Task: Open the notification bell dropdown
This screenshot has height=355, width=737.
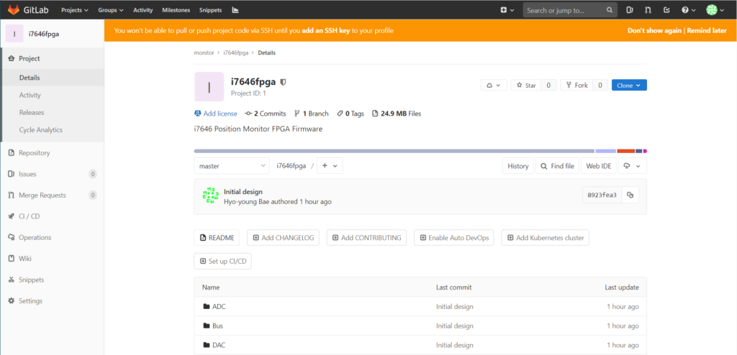Action: [x=494, y=85]
